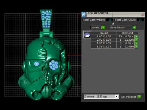Click the single gem in helmet's left eye
The width and height of the screenshot is (147, 110).
coord(36,64)
